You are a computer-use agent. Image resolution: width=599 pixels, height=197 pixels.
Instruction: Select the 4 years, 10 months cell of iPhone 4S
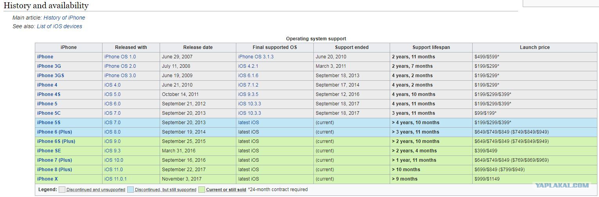(x=431, y=94)
